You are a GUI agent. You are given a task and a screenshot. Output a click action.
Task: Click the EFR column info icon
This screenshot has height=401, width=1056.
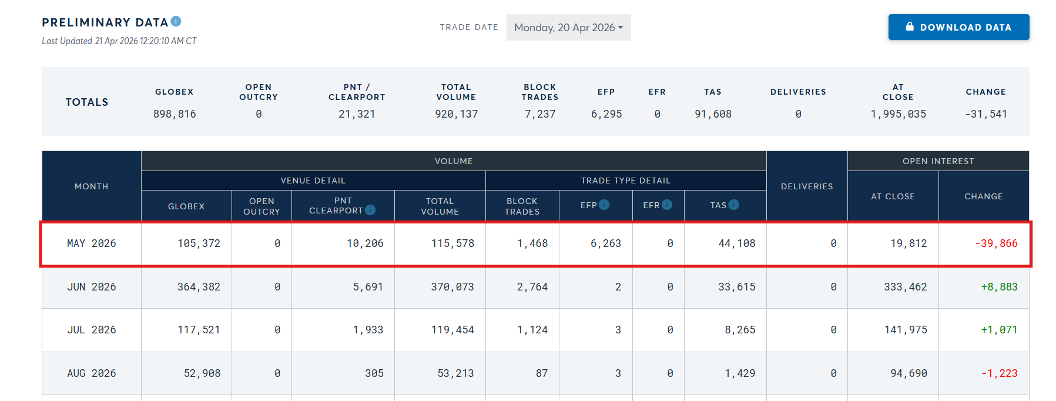(x=667, y=205)
